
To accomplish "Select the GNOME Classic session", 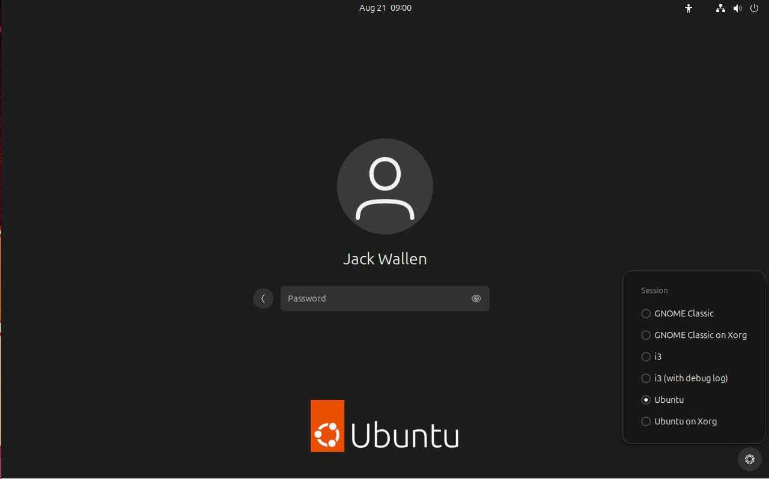I will pyautogui.click(x=677, y=313).
